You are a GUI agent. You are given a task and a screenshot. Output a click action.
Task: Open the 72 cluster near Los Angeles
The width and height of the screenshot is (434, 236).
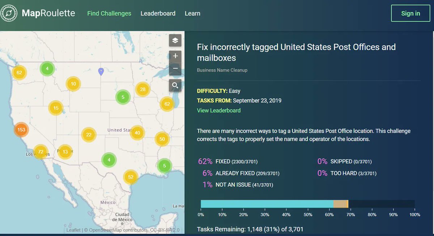coord(41,152)
